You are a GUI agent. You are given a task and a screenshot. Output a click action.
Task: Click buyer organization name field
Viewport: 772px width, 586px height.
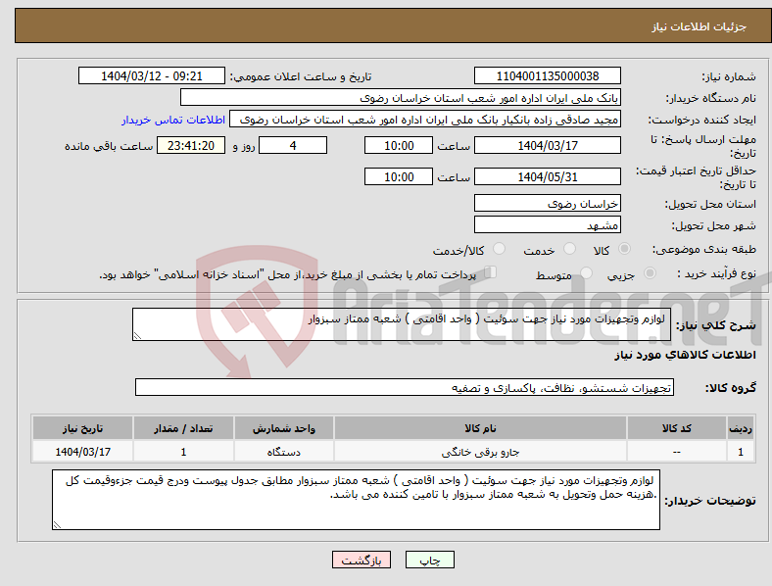[x=401, y=97]
